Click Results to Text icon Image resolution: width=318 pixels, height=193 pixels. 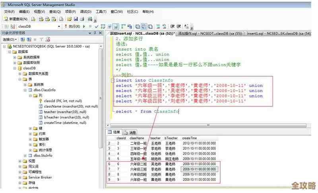[x=138, y=26]
